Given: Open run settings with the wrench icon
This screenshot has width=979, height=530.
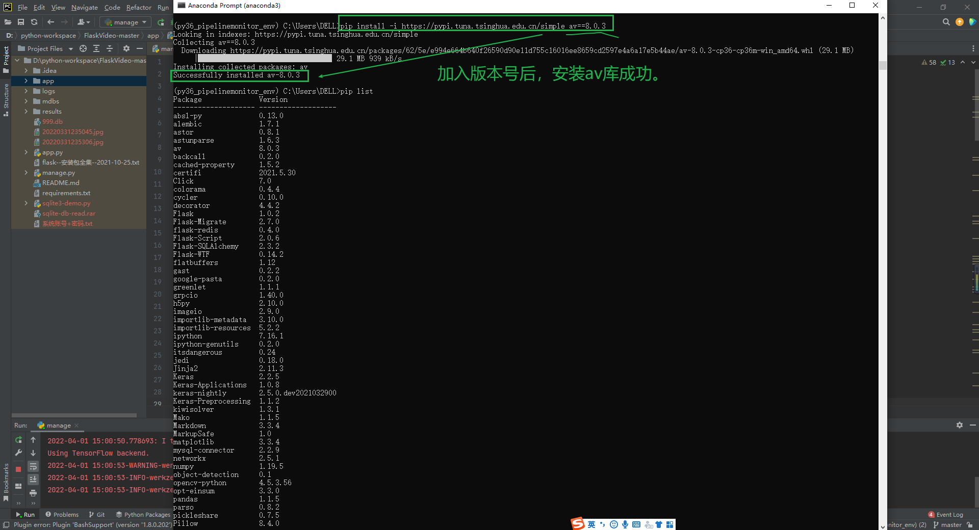Looking at the screenshot, I should (18, 453).
